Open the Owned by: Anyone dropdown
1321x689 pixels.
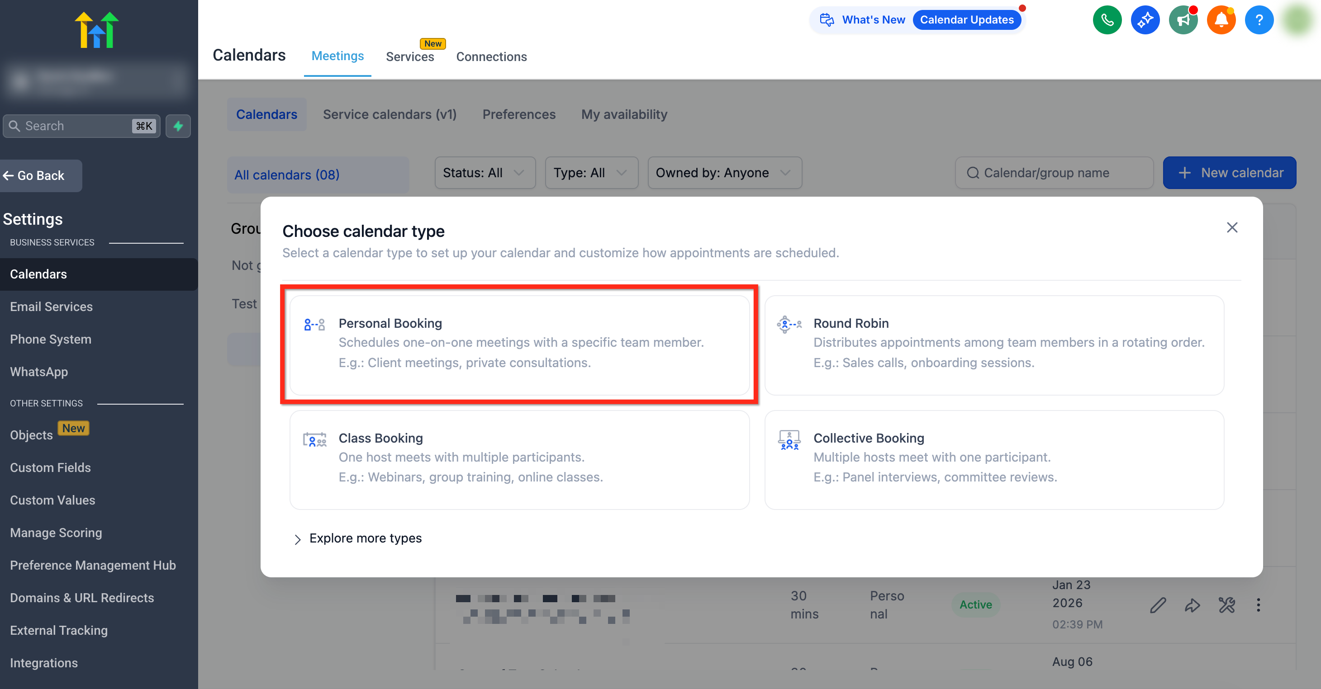coord(723,173)
